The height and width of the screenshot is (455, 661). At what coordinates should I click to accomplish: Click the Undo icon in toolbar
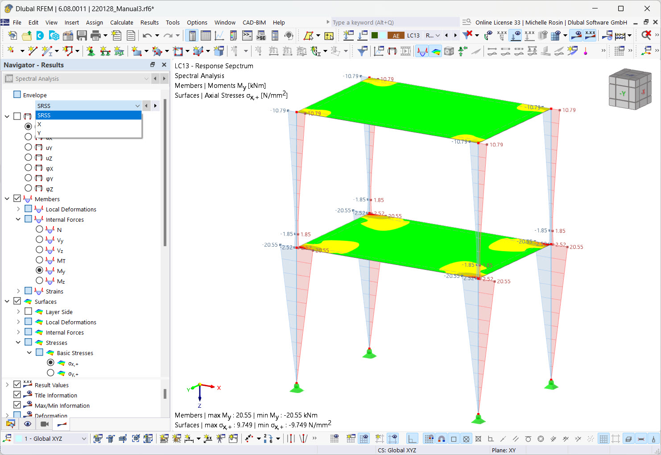147,35
